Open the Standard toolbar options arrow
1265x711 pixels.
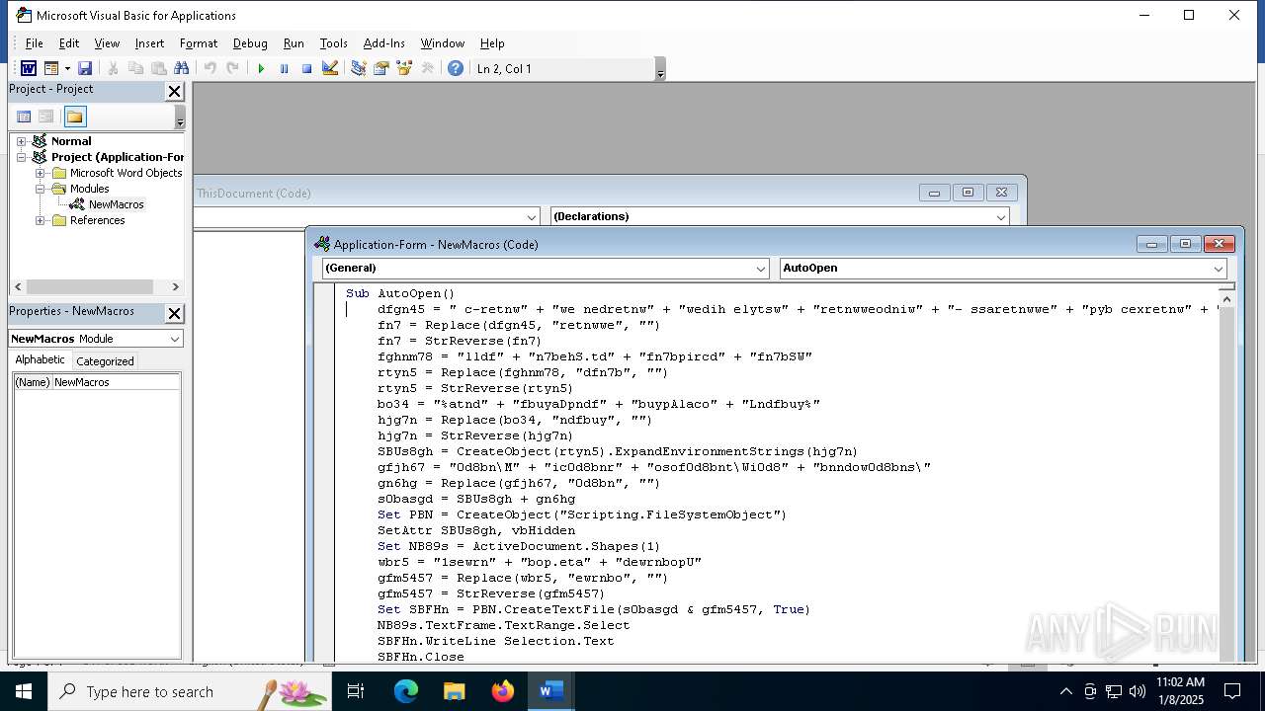[x=660, y=69]
